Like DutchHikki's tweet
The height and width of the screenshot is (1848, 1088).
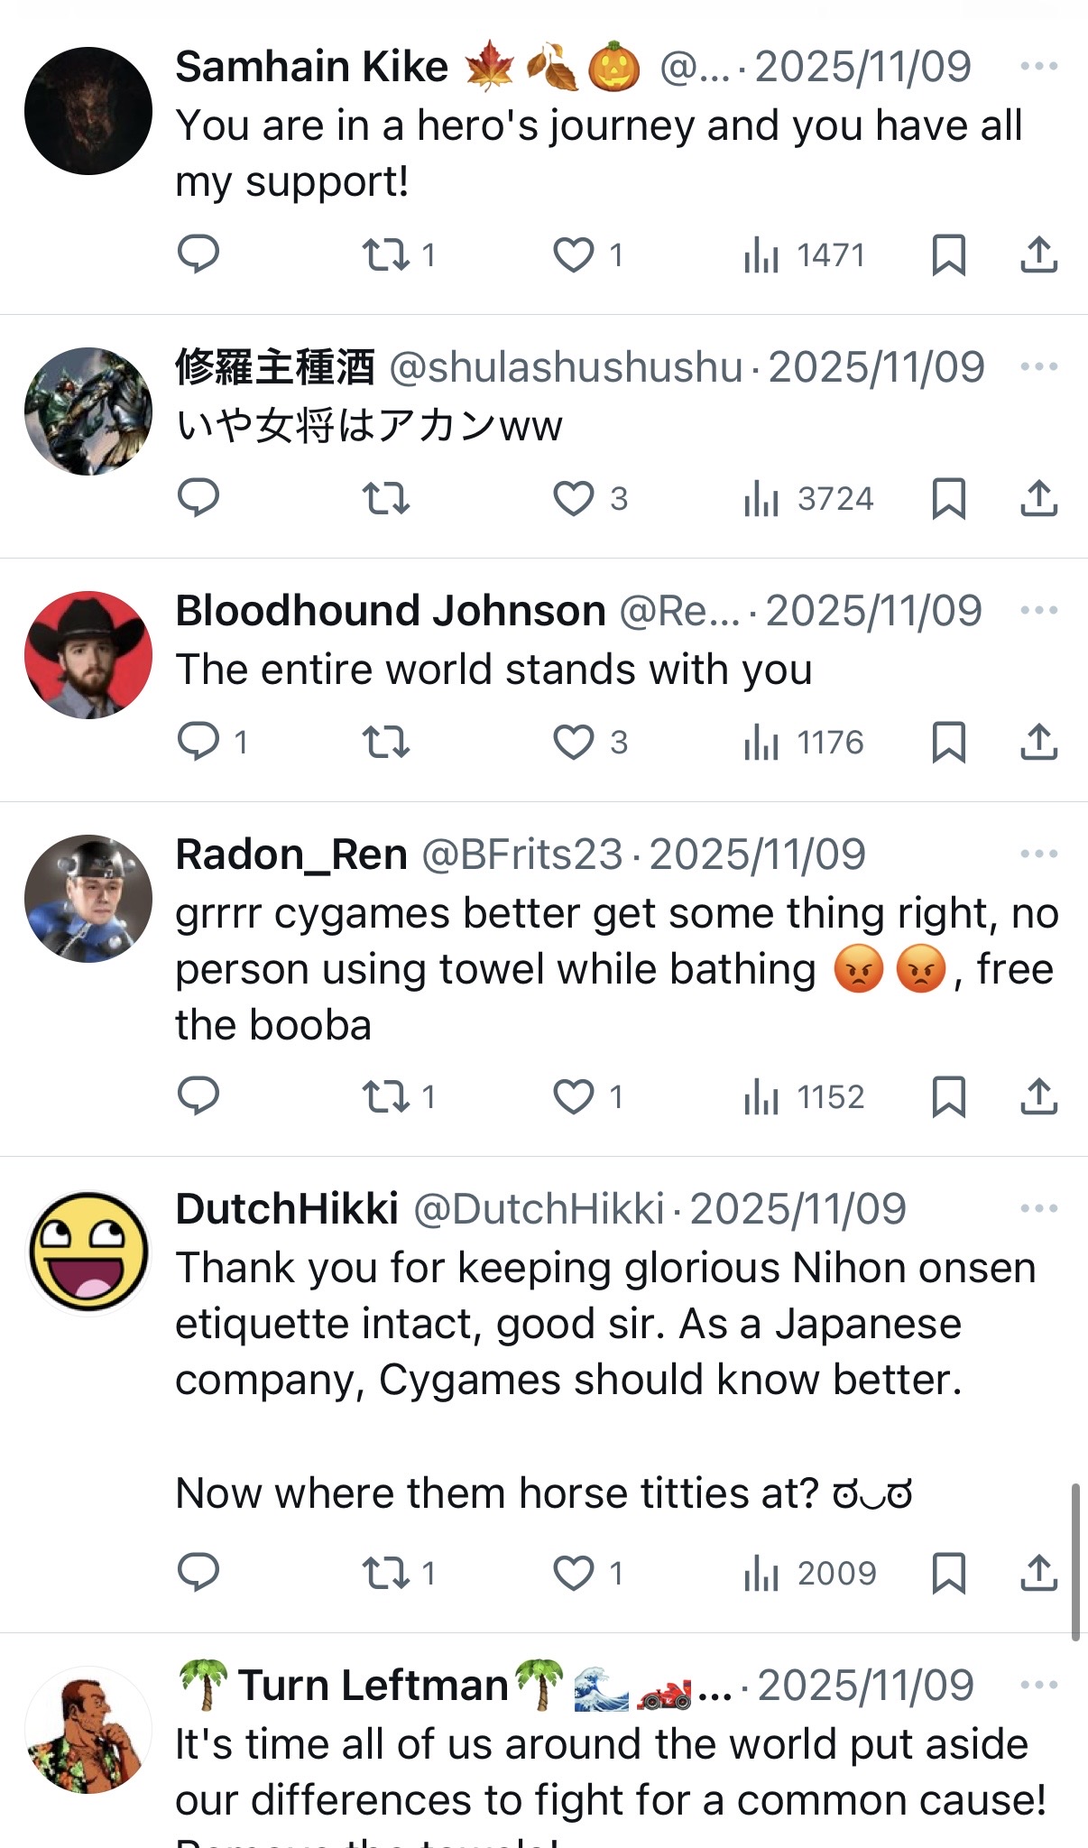[574, 1574]
